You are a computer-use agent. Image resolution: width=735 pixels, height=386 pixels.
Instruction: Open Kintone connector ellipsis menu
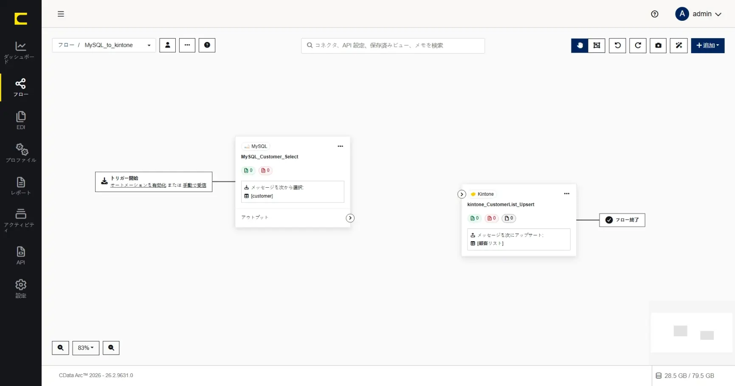point(566,194)
